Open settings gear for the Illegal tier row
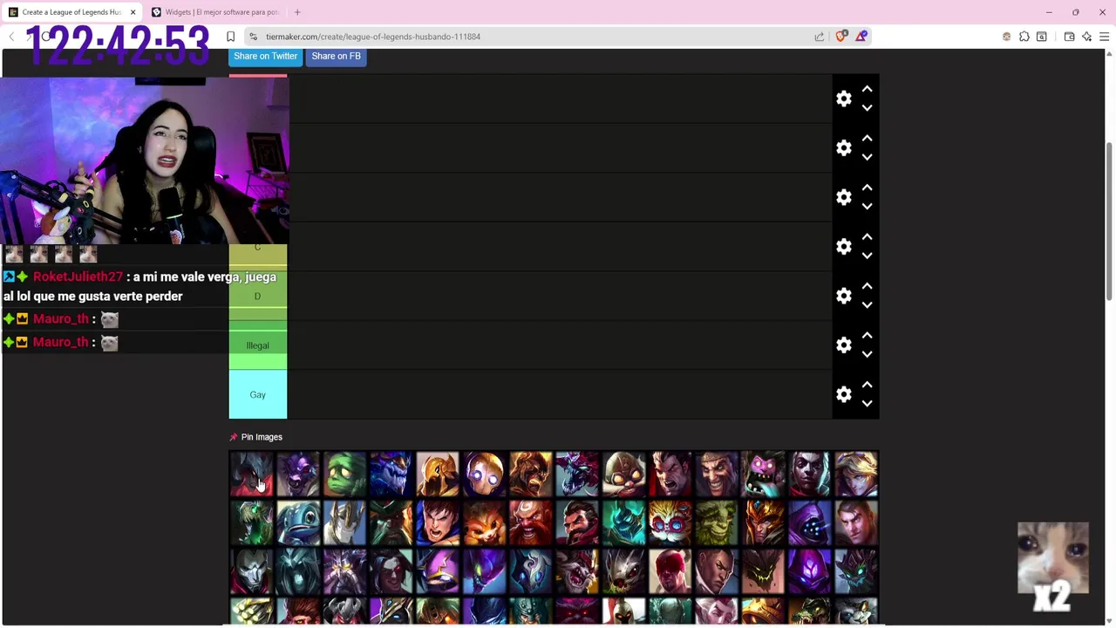Viewport: 1116px width, 628px height. pyautogui.click(x=843, y=345)
